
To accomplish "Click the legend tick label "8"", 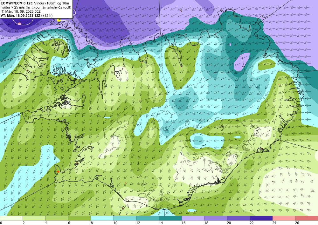I will click(x=92, y=223).
